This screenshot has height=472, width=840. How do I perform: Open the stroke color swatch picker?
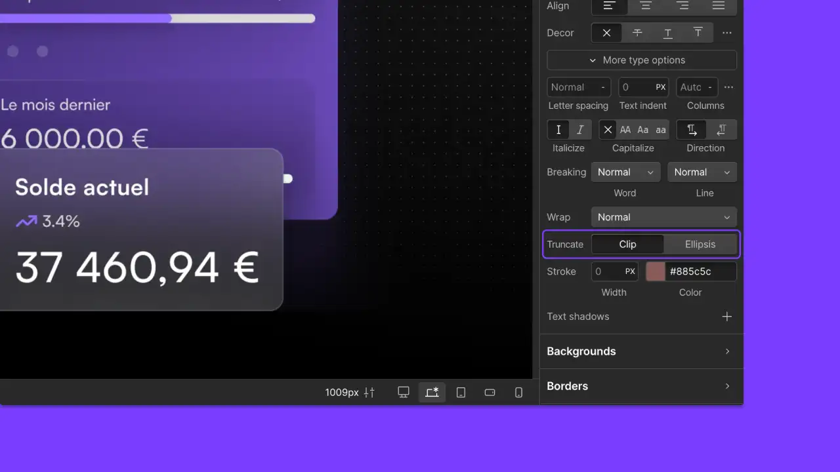[x=656, y=271]
